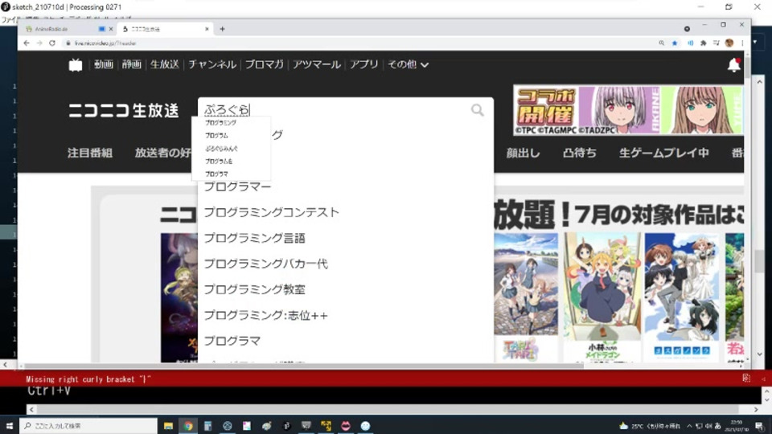Open the アプリ menu link
This screenshot has height=434, width=772.
point(363,64)
